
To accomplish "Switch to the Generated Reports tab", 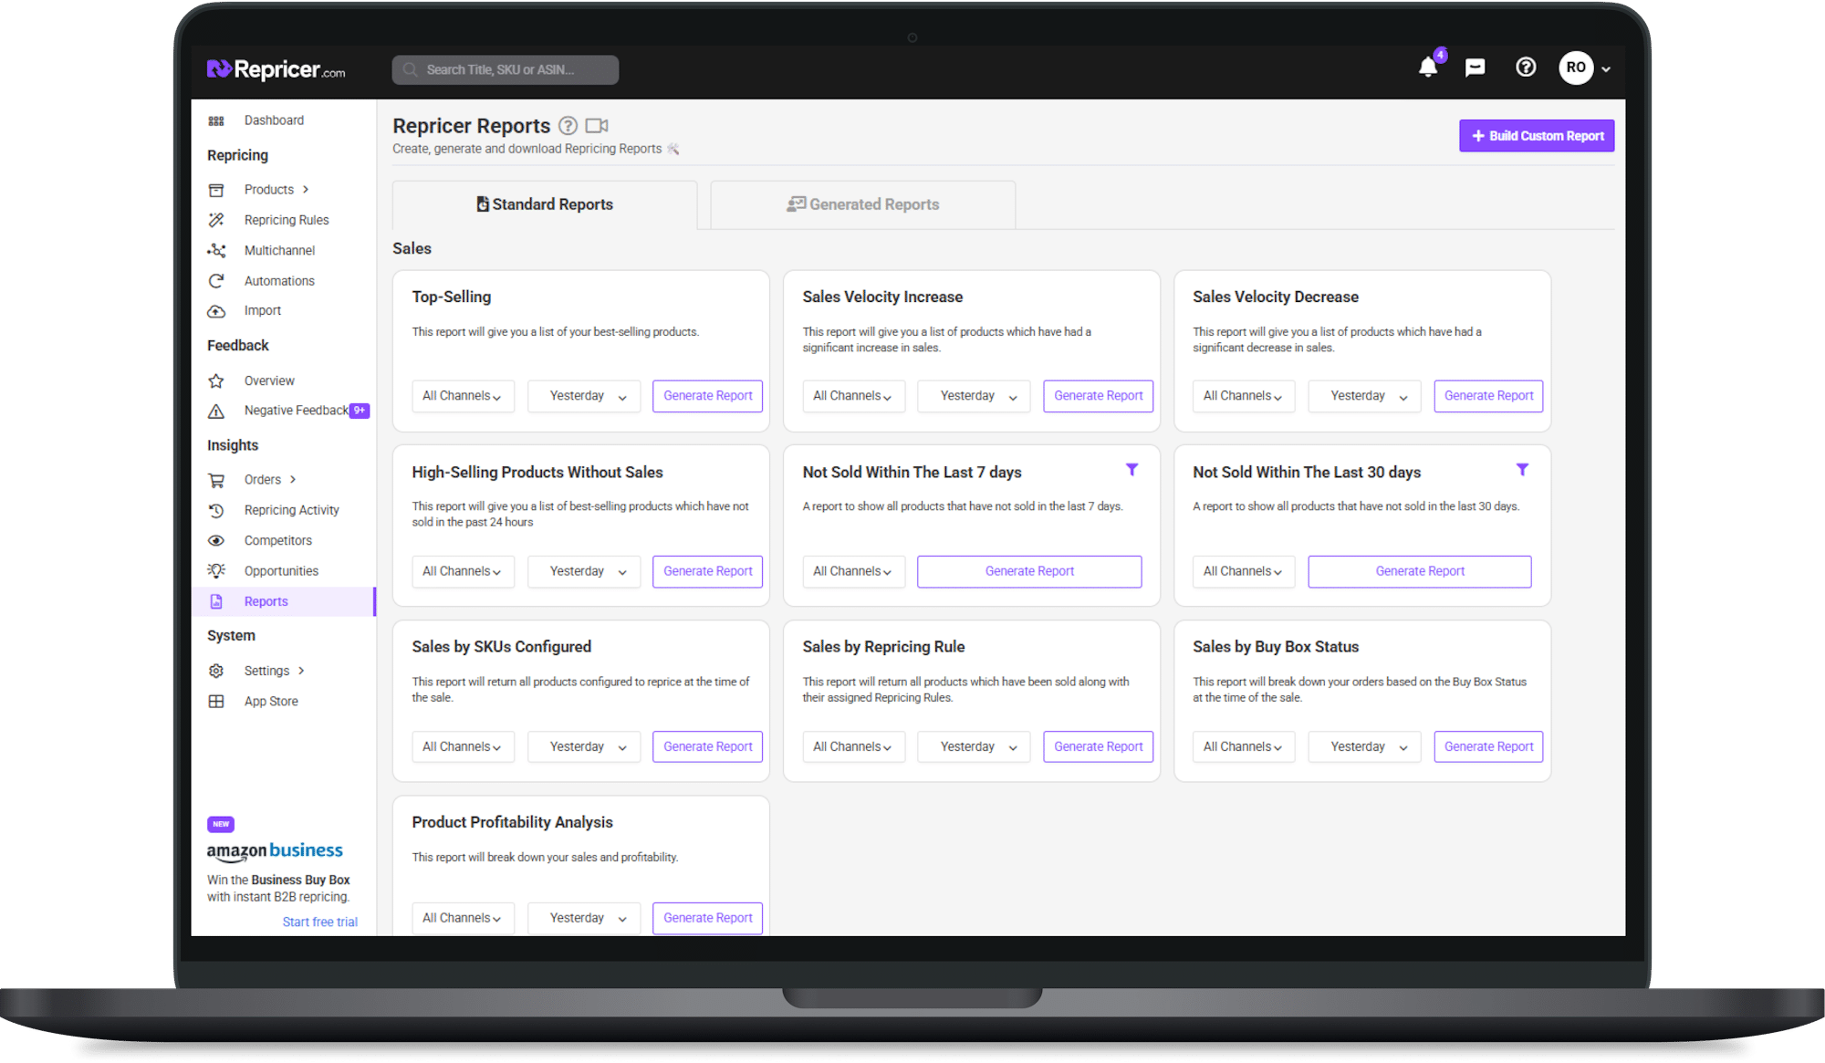I will coord(862,204).
